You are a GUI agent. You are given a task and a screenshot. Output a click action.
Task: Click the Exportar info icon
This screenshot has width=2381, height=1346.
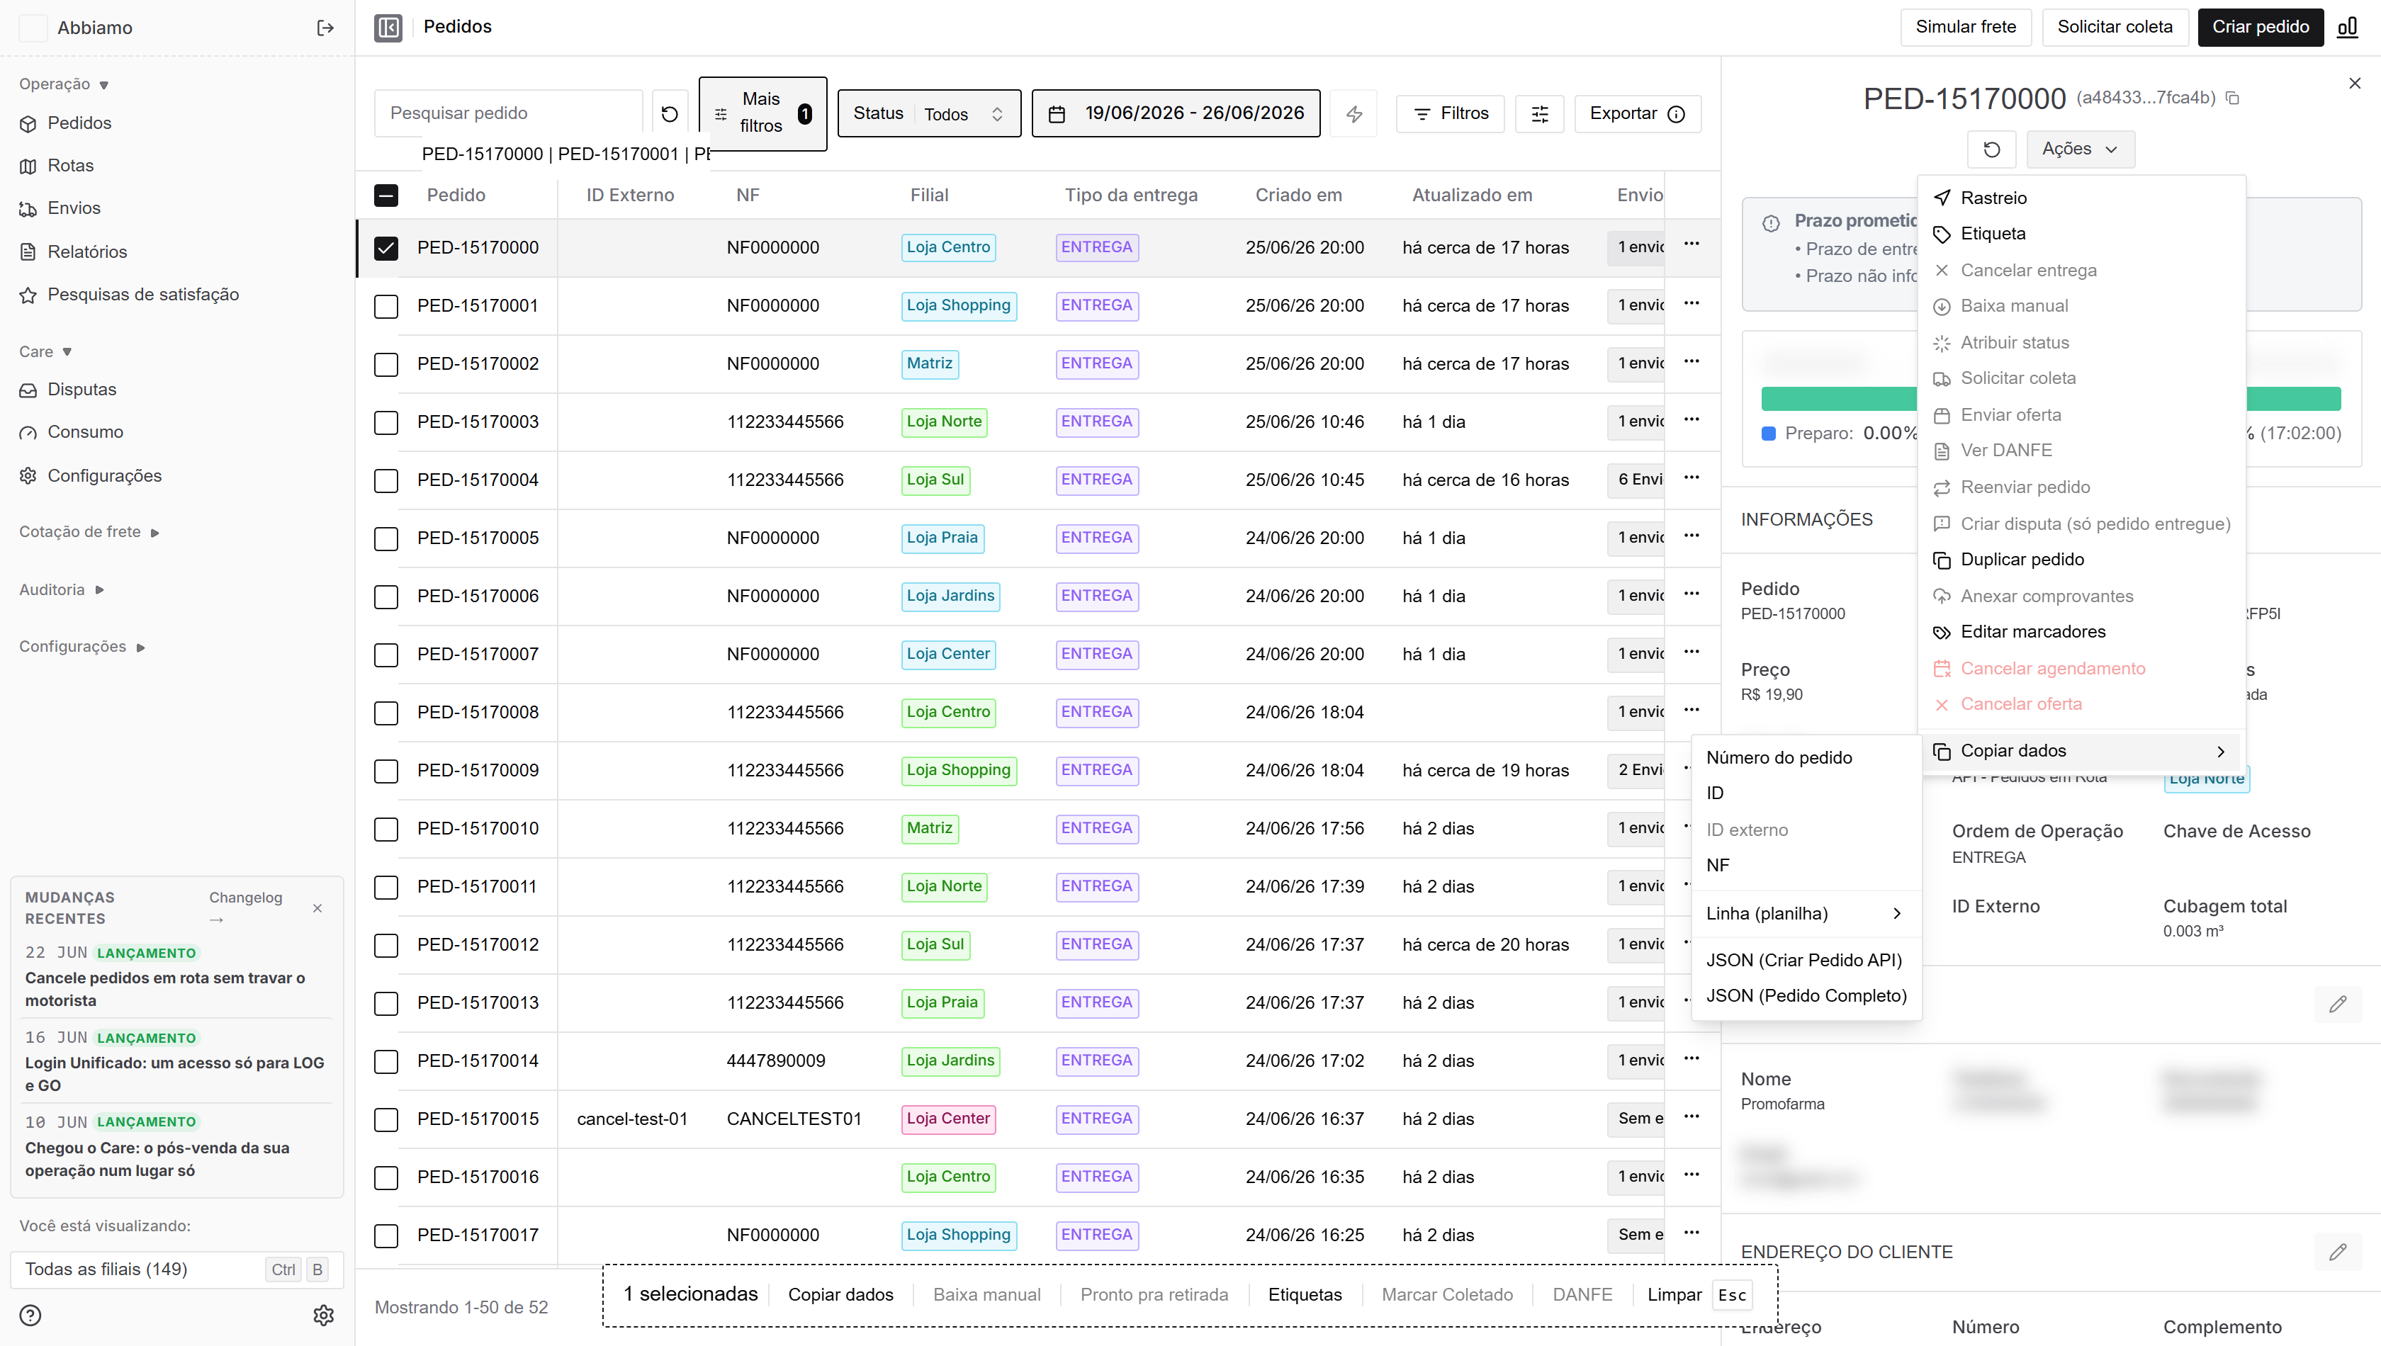click(1675, 114)
